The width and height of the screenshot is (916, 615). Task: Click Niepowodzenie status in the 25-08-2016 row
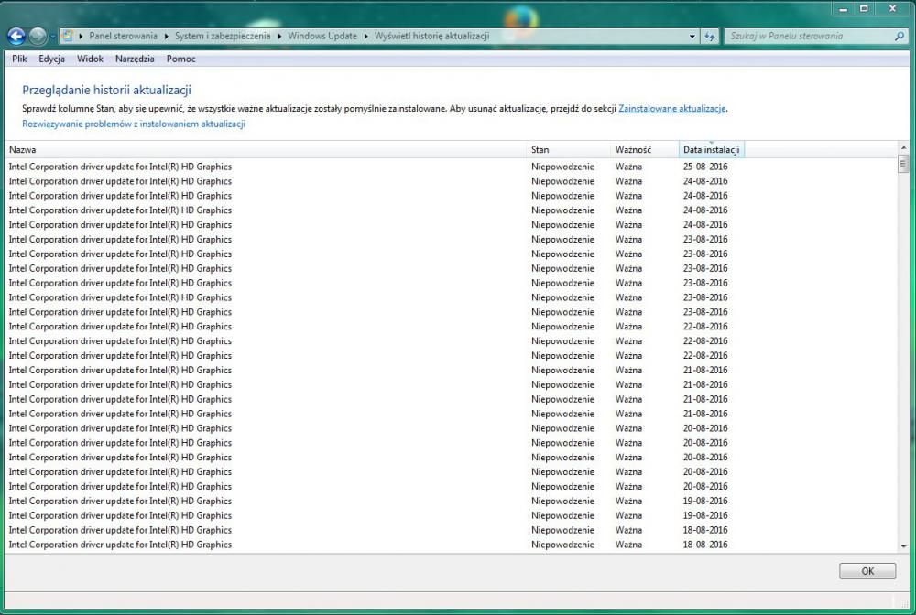click(x=562, y=167)
